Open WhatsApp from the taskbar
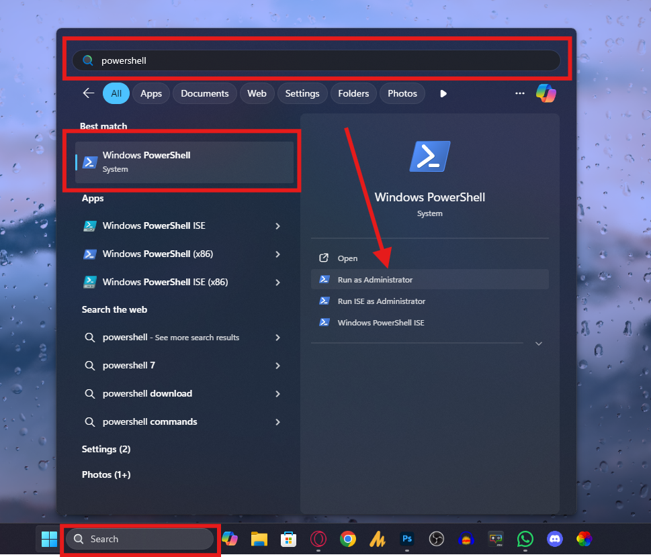The width and height of the screenshot is (651, 557). point(525,539)
